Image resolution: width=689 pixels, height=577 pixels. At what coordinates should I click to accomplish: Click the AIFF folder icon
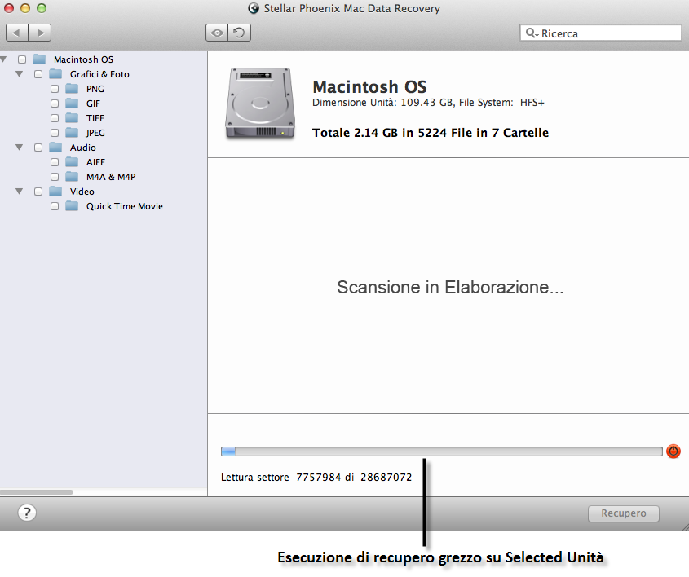72,162
